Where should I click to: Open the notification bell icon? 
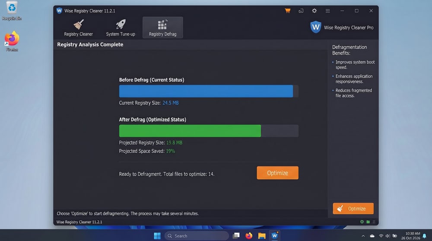pyautogui.click(x=425, y=236)
